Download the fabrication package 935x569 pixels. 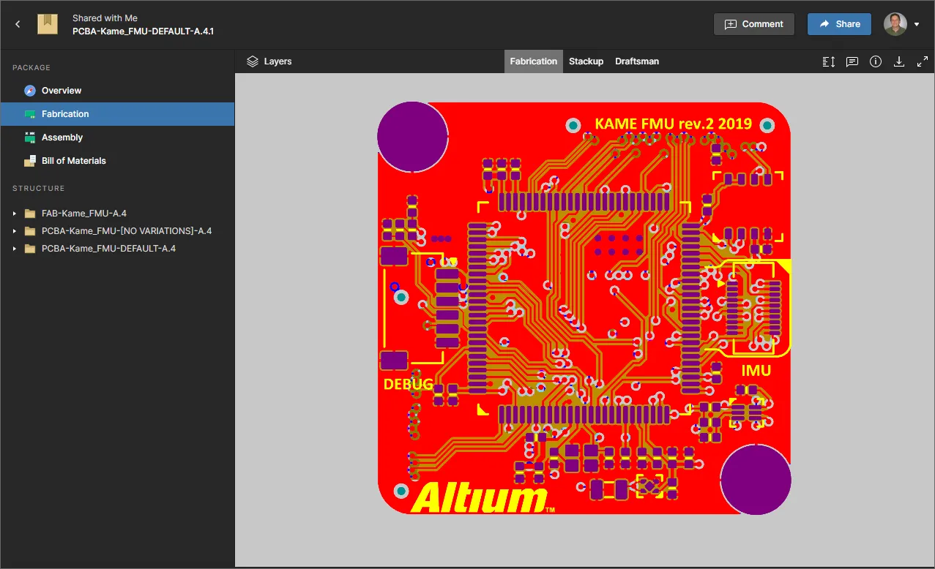(899, 61)
